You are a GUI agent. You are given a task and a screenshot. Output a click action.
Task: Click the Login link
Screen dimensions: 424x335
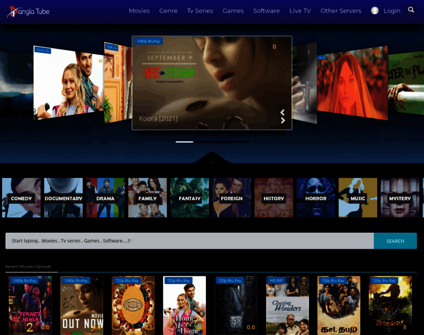coord(392,11)
